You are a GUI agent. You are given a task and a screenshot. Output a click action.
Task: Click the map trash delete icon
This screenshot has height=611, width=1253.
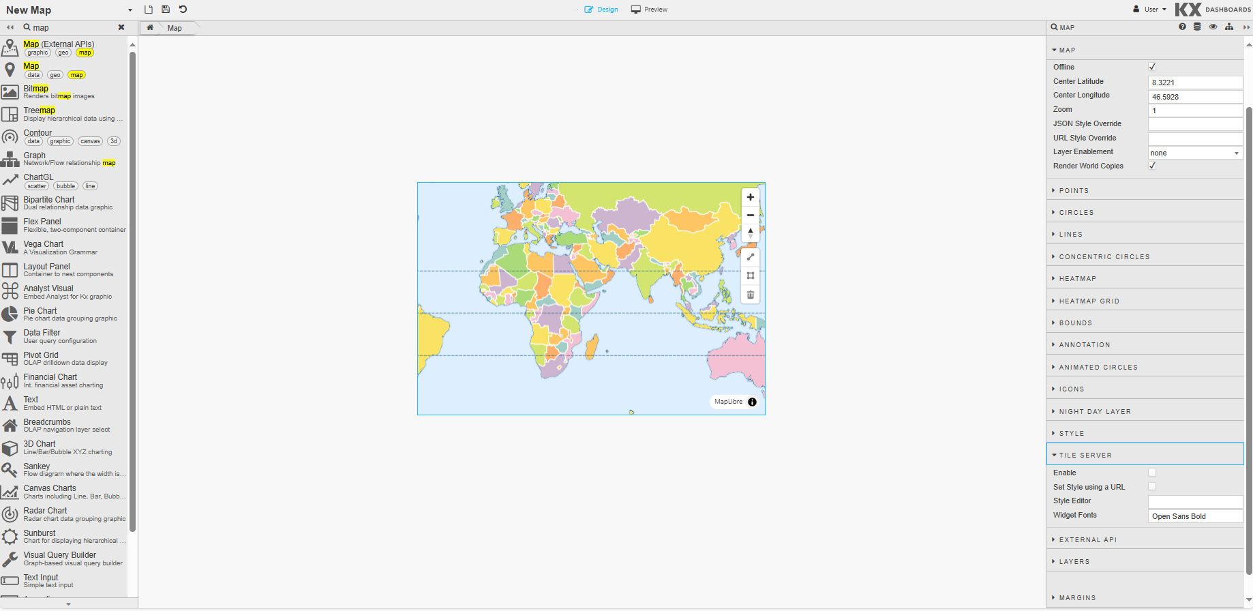coord(750,295)
